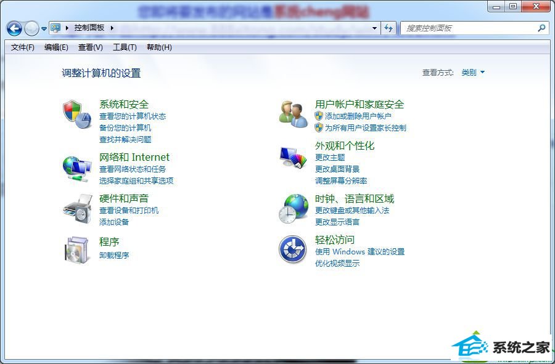Click the Control Panel icon in address bar
This screenshot has width=555, height=364.
55,28
